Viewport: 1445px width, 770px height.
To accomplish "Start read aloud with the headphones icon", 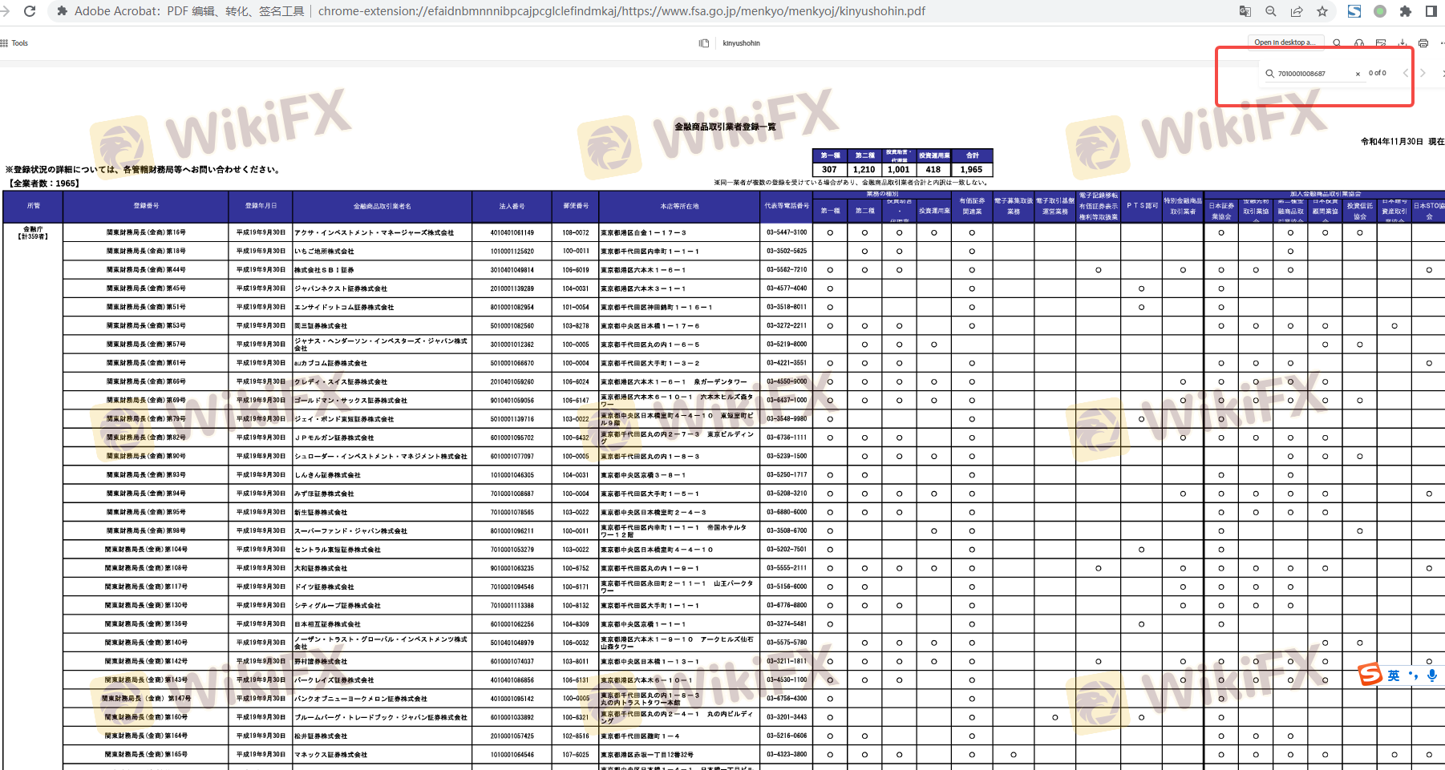I will pos(1358,43).
